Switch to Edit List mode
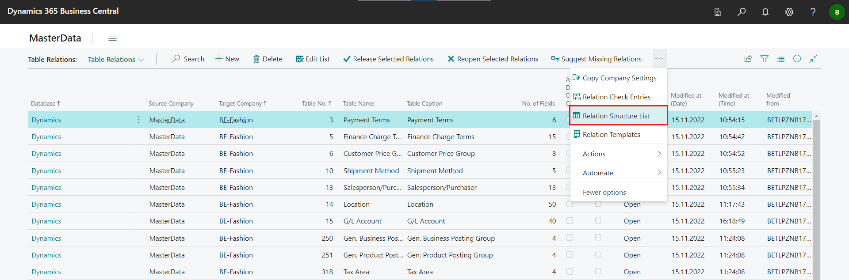 pos(313,59)
